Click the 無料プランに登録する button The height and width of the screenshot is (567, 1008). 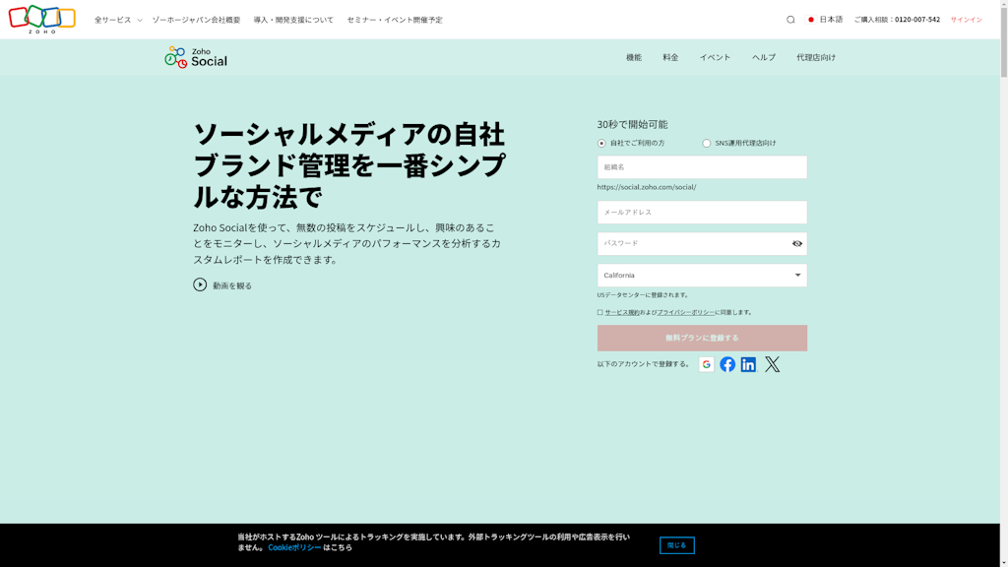[x=702, y=338]
